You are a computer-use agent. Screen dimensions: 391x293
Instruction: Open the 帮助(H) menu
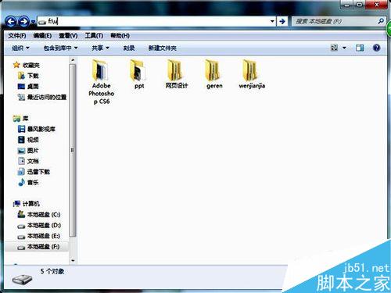[120, 36]
